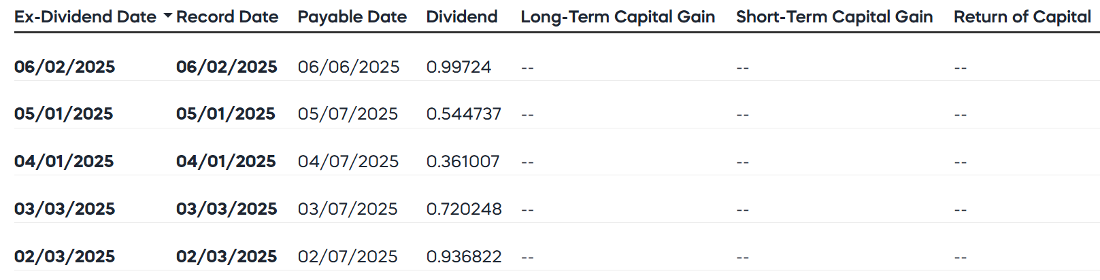Select the 02/03/2025 record date cell
This screenshot has width=1100, height=280.
pyautogui.click(x=227, y=257)
